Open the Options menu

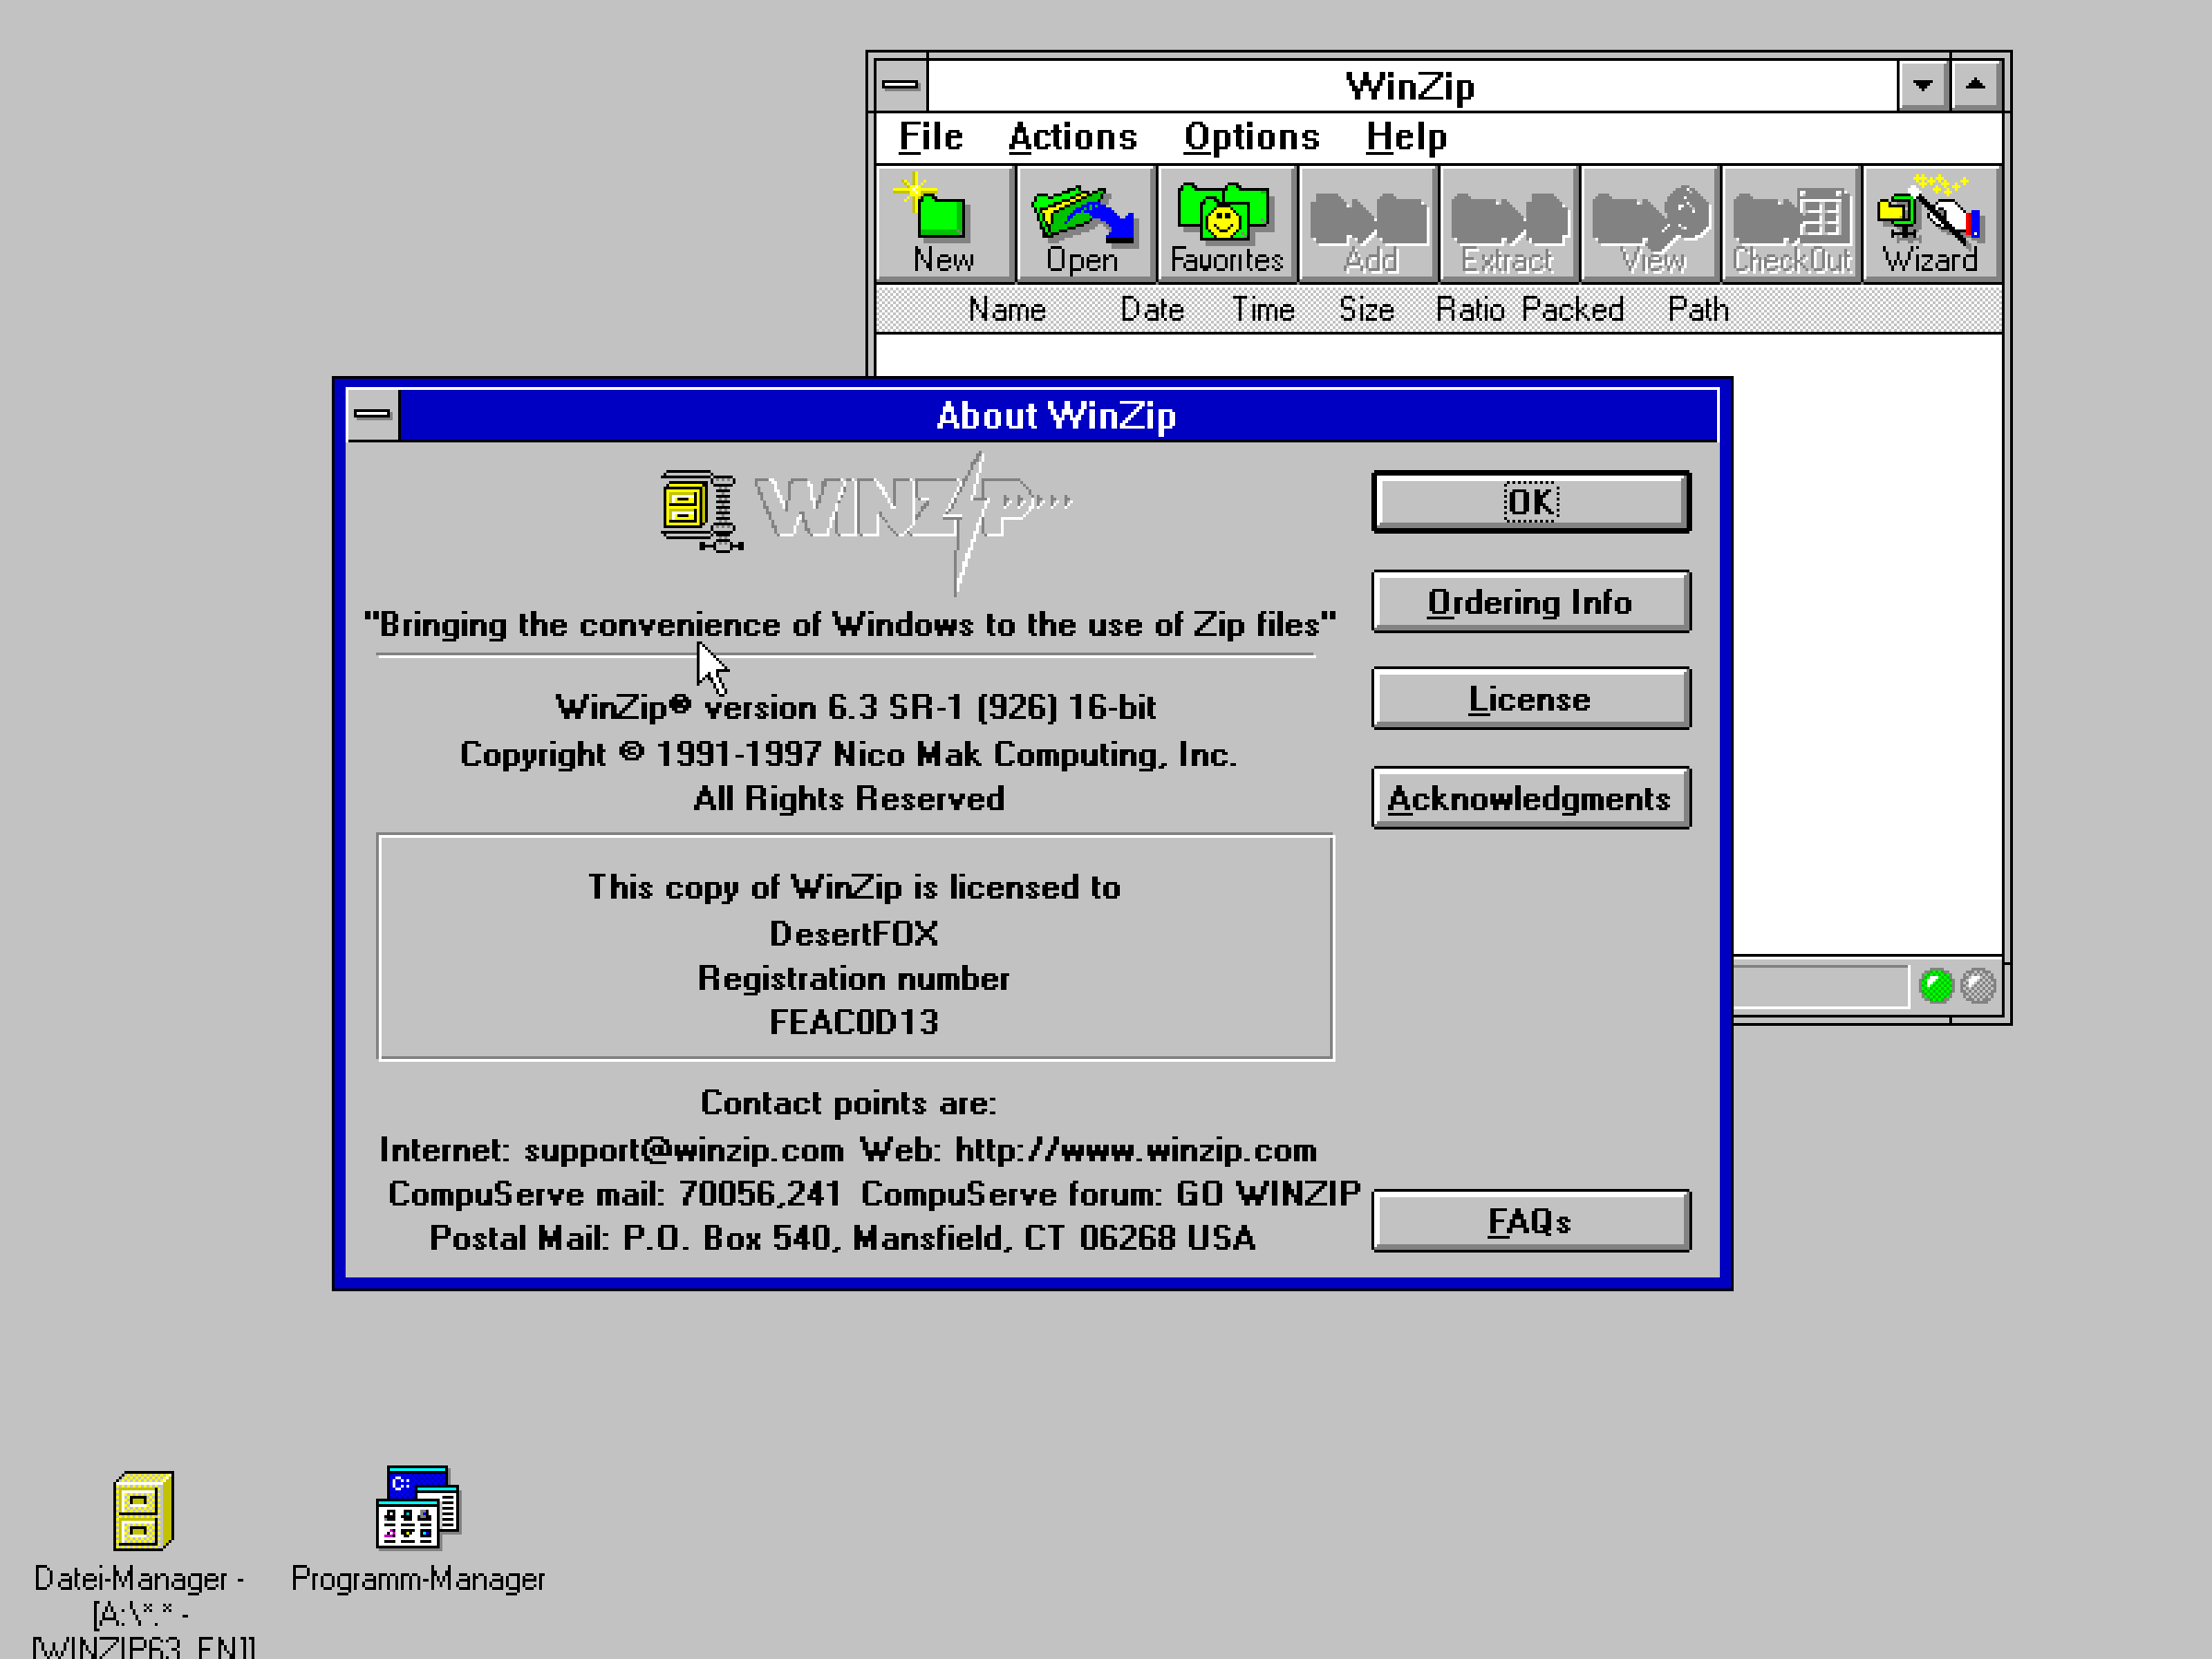click(x=1251, y=137)
